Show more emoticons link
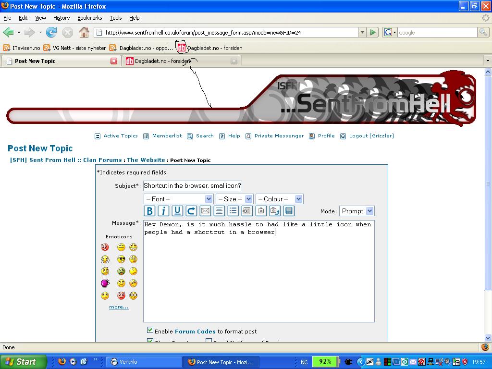492x369 pixels. [119, 307]
